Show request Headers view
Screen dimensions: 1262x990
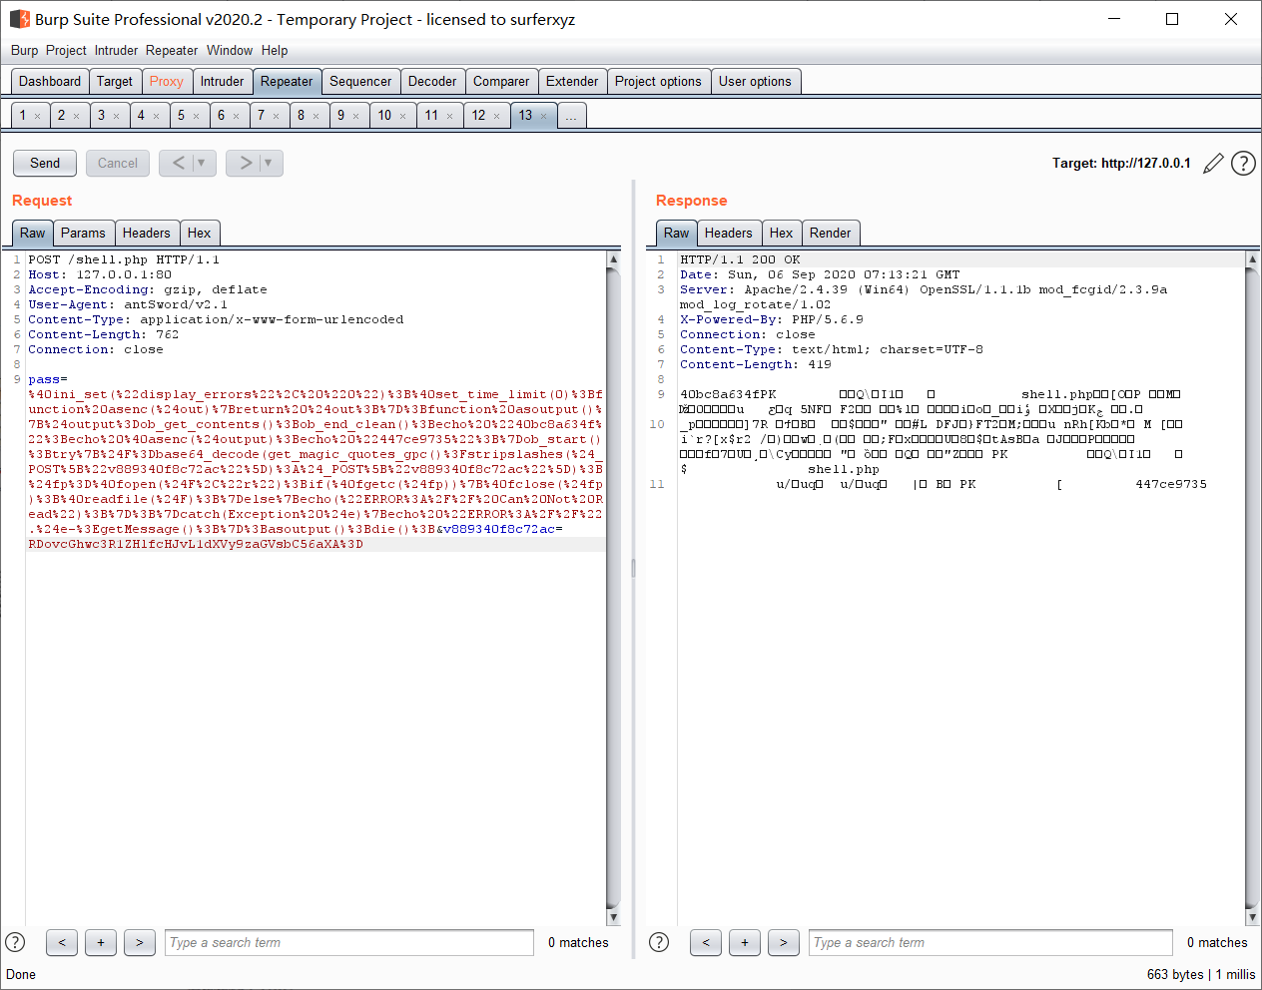(x=147, y=233)
